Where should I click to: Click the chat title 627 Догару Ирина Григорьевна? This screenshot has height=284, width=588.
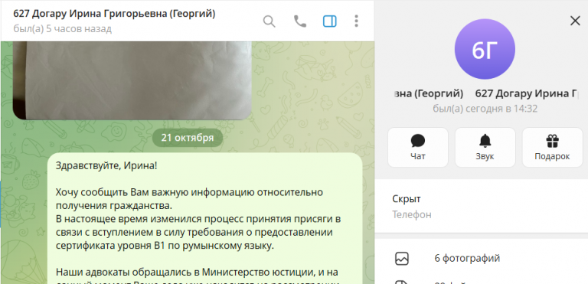tap(114, 14)
